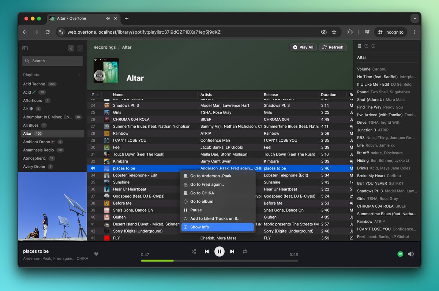Open a new browser tab
Screen dimensions: 439x291
[x=127, y=18]
